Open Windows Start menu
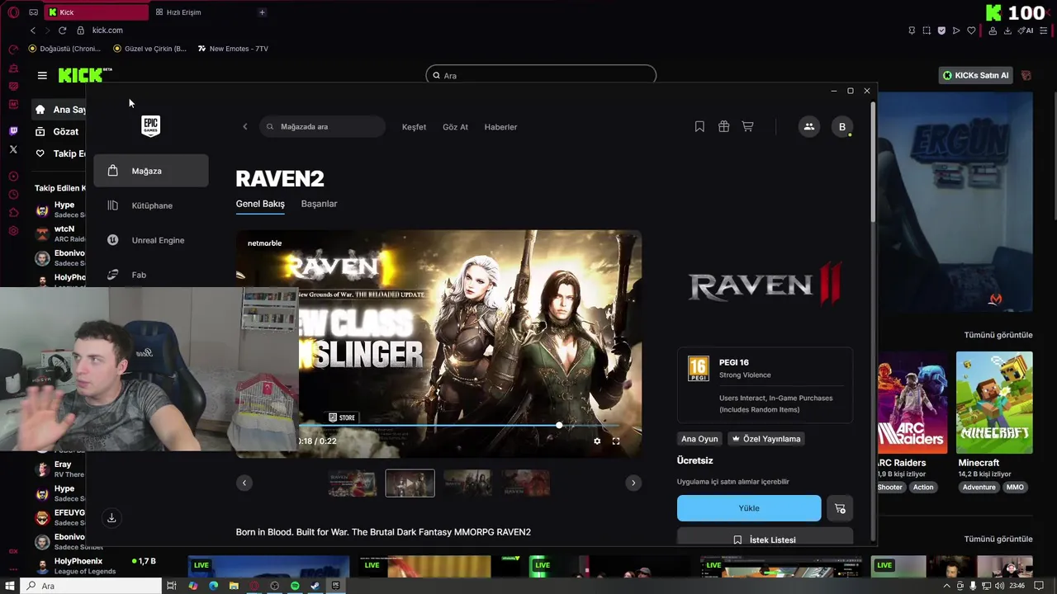Image resolution: width=1057 pixels, height=594 pixels. tap(10, 586)
